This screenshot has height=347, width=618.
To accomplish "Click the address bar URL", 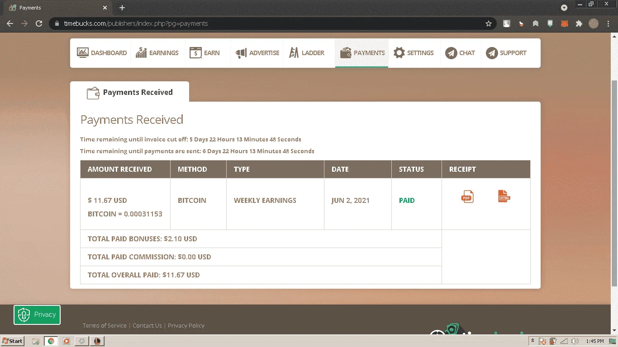I will (136, 23).
